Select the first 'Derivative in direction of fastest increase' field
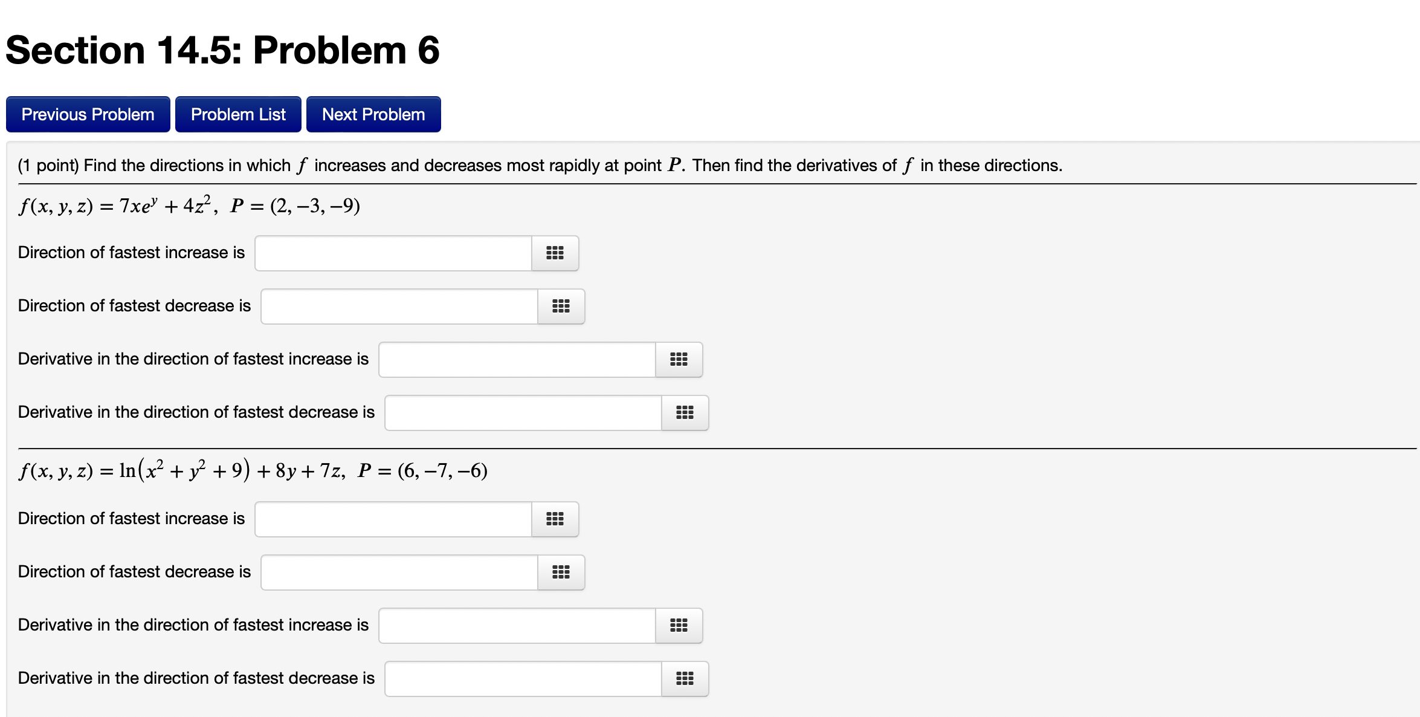1420x717 pixels. pyautogui.click(x=517, y=359)
